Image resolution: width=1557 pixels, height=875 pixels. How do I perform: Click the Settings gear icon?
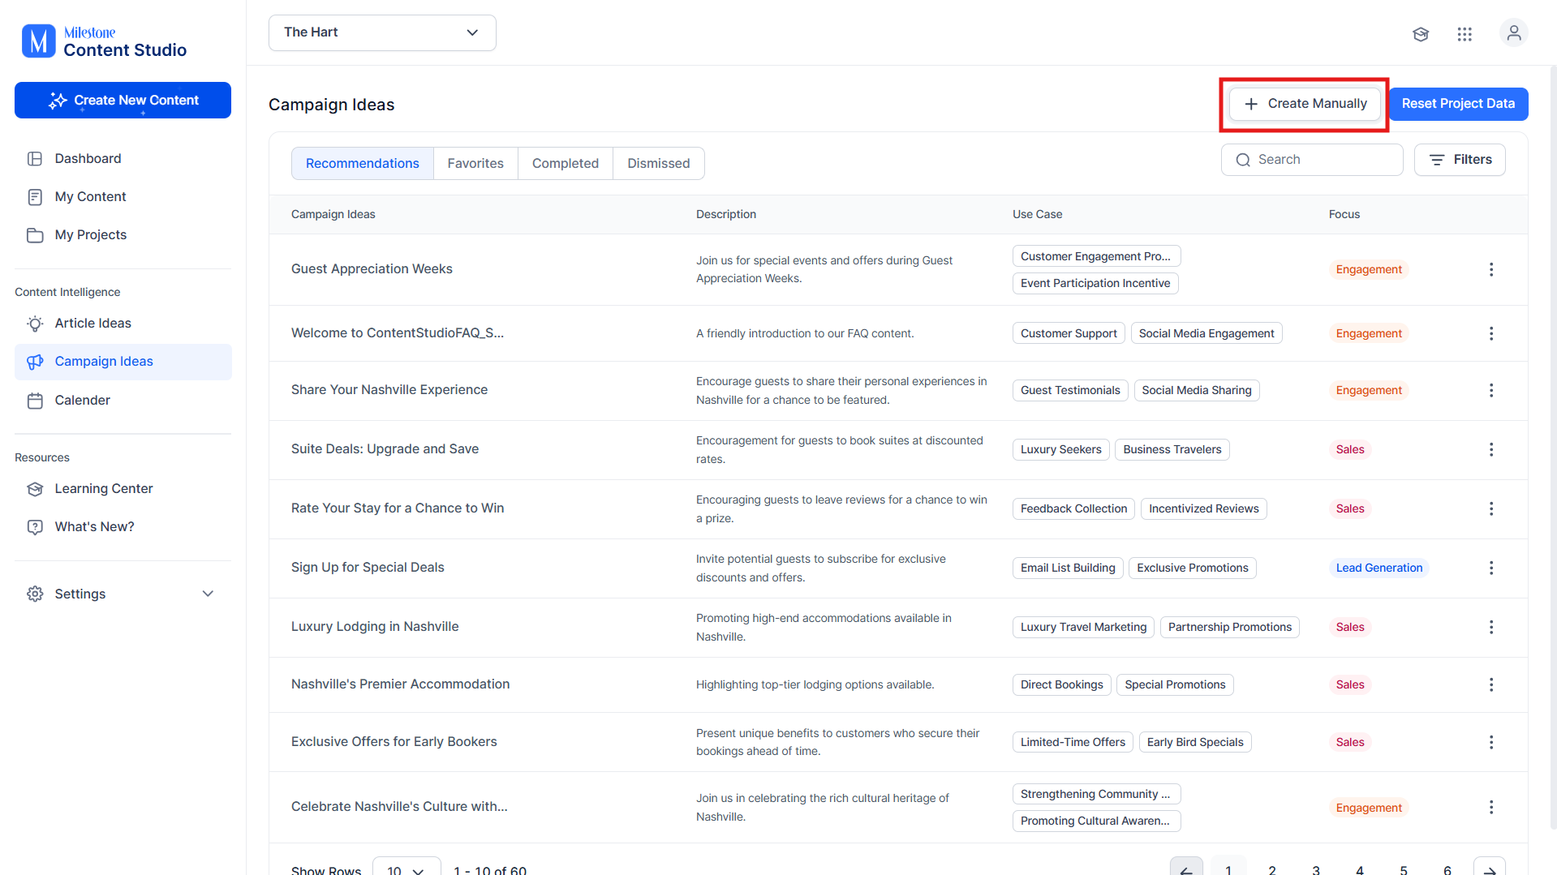[x=35, y=594]
